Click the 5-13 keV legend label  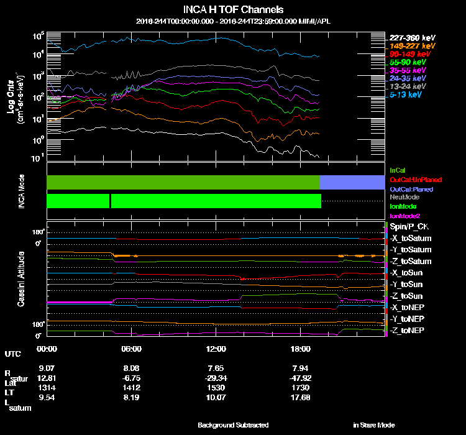tap(405, 94)
